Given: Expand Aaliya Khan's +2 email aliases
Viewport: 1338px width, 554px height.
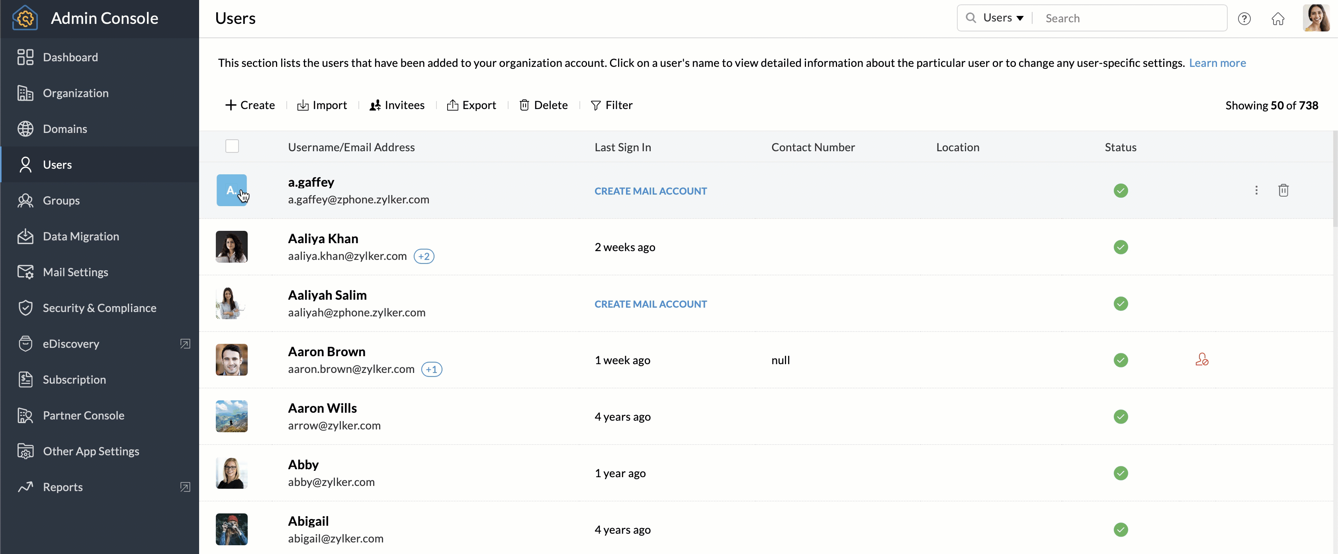Looking at the screenshot, I should (x=424, y=256).
